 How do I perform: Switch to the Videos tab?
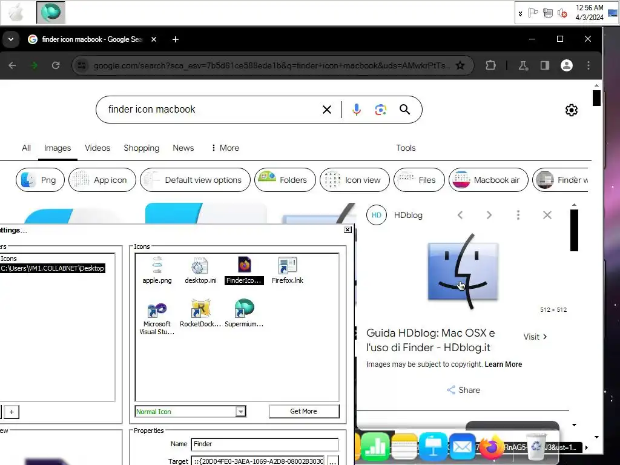[97, 148]
